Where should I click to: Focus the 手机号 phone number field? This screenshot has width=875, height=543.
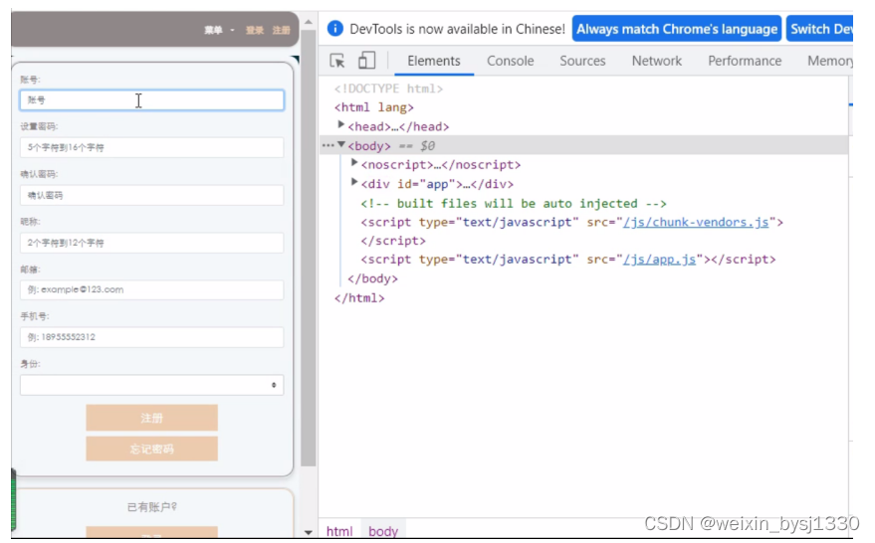(x=151, y=337)
